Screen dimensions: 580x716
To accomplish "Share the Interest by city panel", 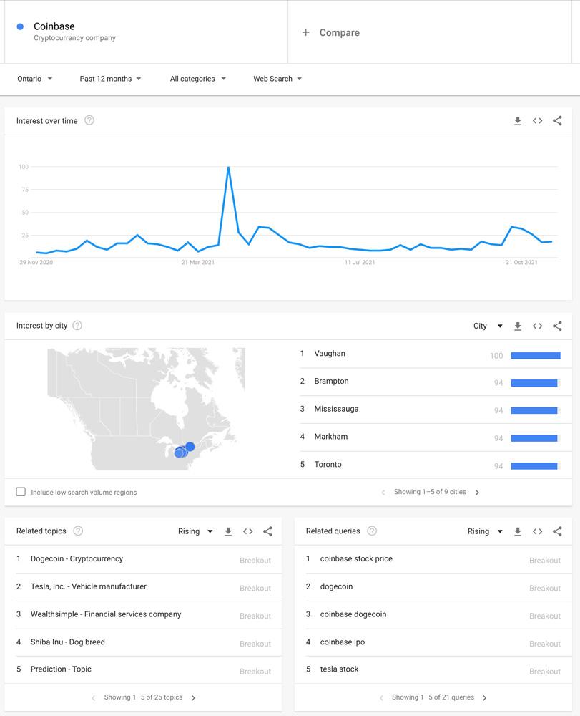I will pyautogui.click(x=557, y=326).
